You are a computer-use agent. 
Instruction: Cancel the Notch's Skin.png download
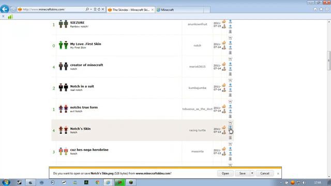[265, 174]
